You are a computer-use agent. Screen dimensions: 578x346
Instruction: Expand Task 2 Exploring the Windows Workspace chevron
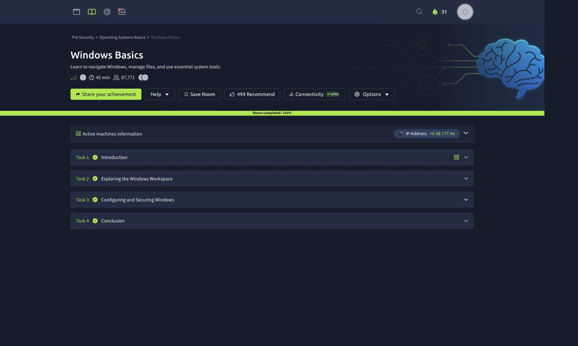(x=466, y=178)
